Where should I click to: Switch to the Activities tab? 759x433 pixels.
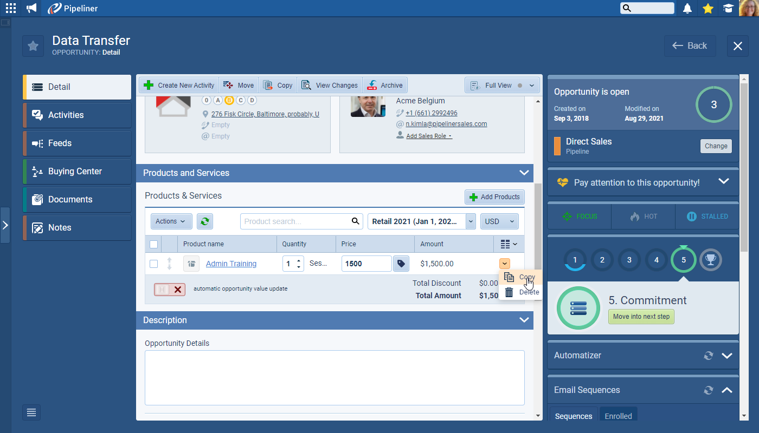pos(77,115)
